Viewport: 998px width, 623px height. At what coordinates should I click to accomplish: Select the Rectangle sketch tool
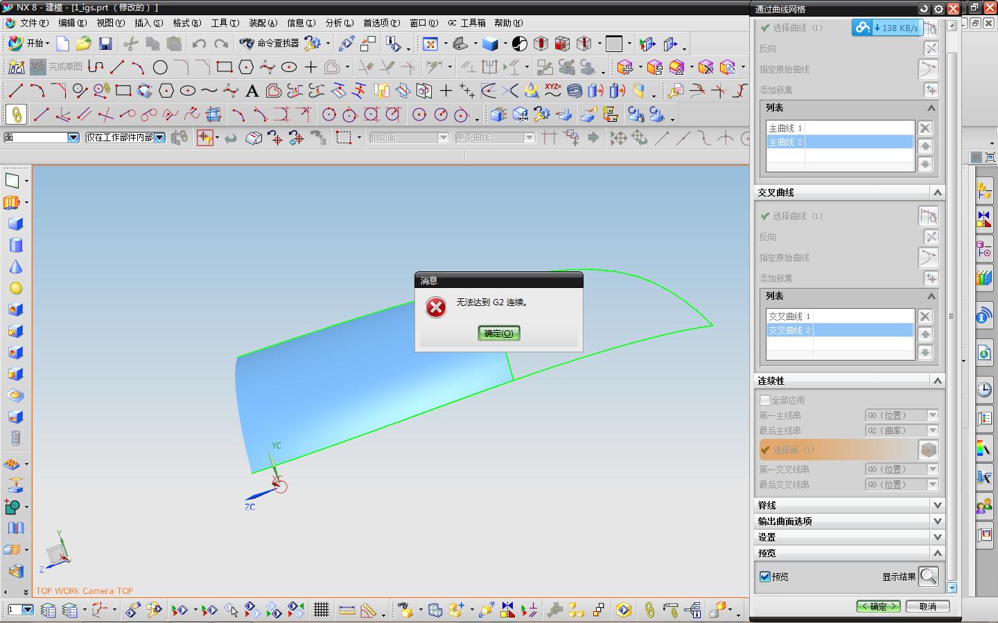point(224,67)
